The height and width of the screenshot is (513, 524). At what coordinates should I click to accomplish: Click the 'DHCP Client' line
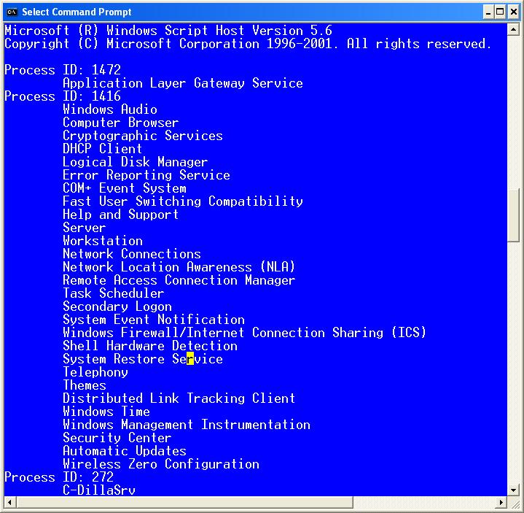coord(103,149)
